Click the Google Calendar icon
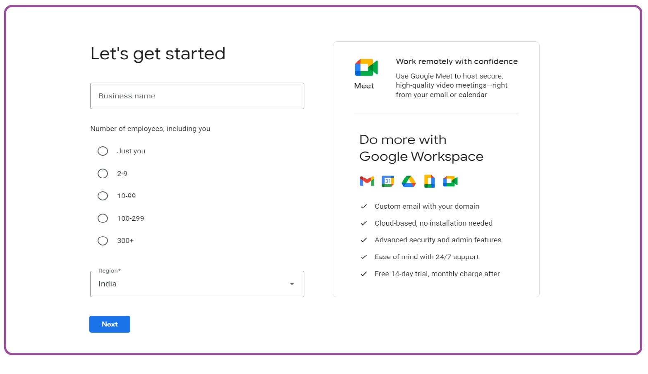648x374 pixels. coord(388,181)
